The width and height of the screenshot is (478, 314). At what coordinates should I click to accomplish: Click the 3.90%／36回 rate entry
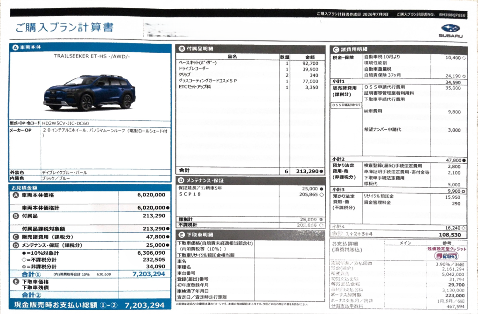pos(450,264)
